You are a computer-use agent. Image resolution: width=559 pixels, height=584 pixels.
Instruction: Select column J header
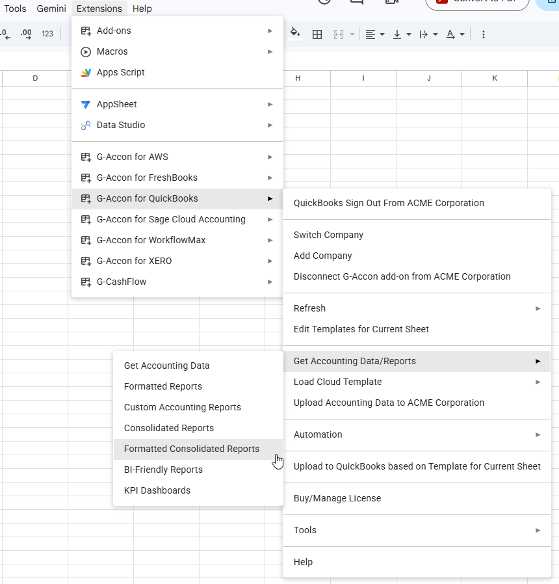tap(429, 78)
